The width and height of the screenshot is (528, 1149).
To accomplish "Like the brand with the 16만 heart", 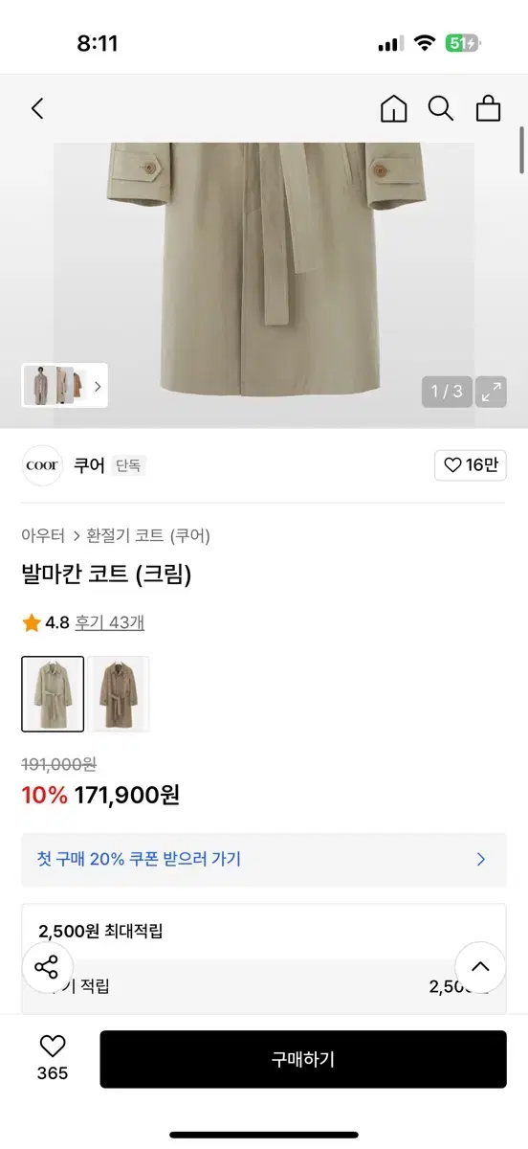I will tap(471, 466).
